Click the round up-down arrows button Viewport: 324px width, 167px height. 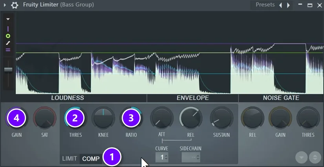pos(315,158)
